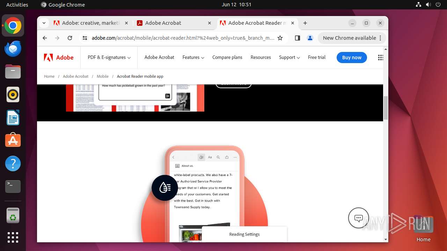Expand the tab search dropdown

44,23
